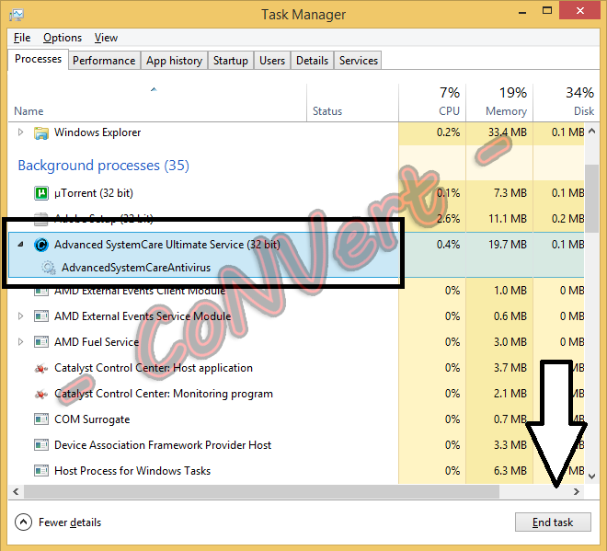Click the 2.6% CPU value
Screen dimensions: 607x551
448,219
